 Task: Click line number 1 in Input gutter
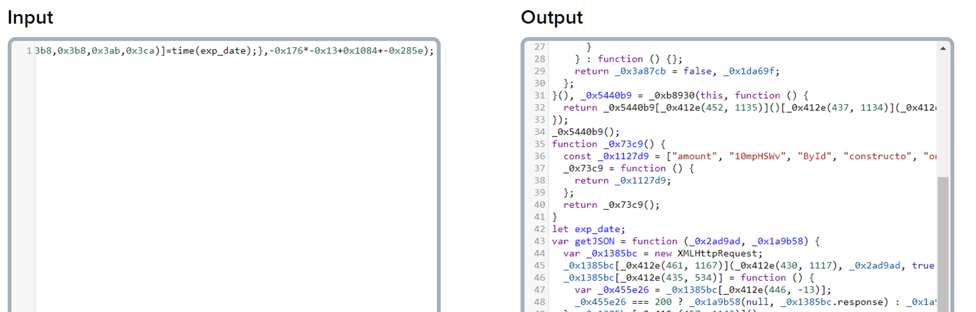pyautogui.click(x=28, y=51)
